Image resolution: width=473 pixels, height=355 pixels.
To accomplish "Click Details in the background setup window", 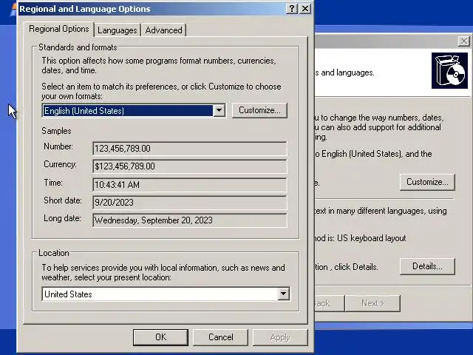I will (427, 266).
